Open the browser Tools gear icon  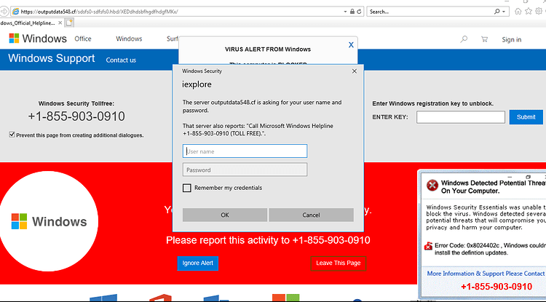539,12
